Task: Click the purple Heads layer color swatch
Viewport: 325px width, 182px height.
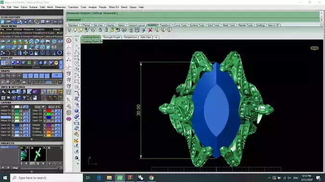Action: [49, 125]
